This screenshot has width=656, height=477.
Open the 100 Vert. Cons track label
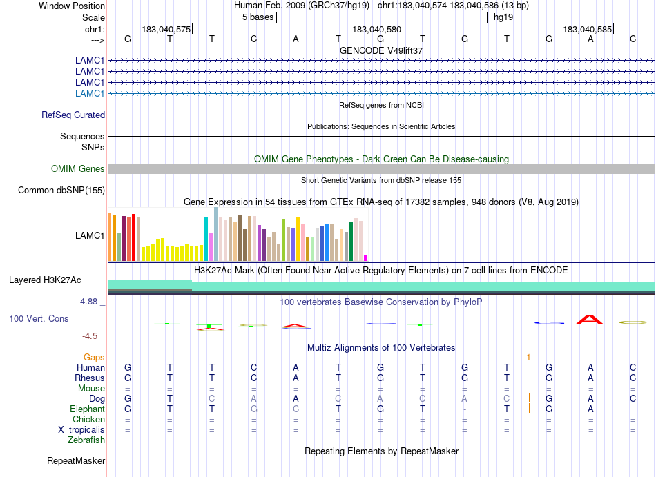click(39, 318)
